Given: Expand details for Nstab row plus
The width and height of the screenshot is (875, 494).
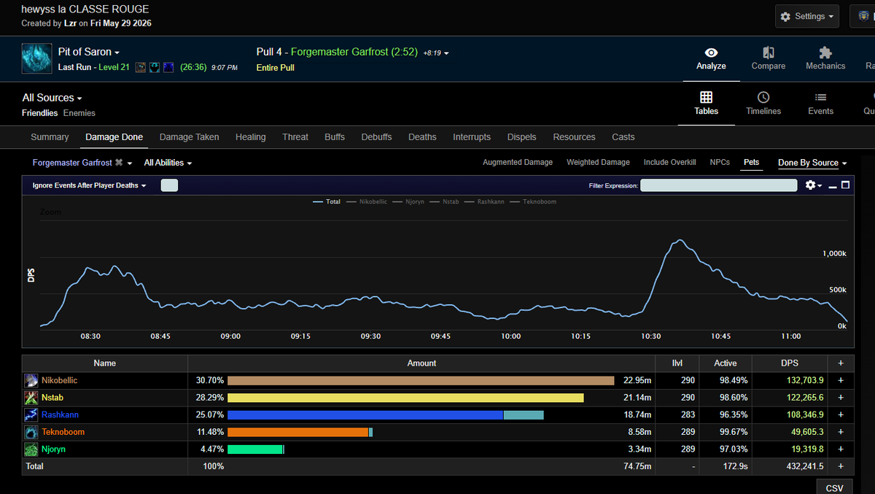Looking at the screenshot, I should click(x=841, y=398).
